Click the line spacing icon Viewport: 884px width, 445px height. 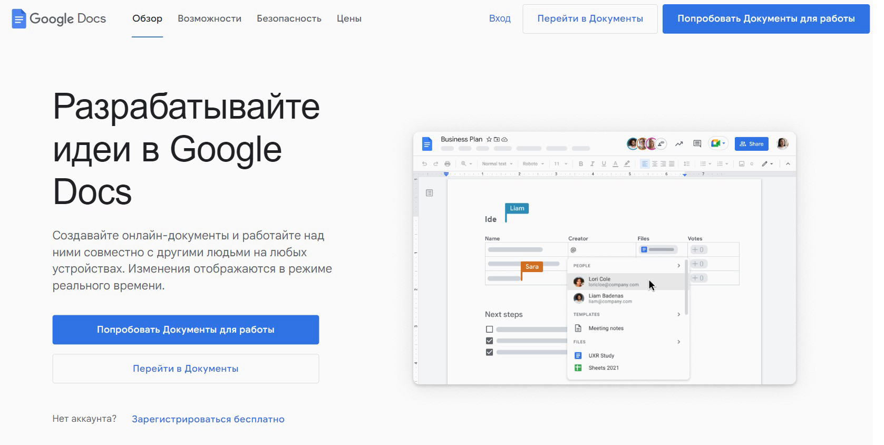coord(686,164)
